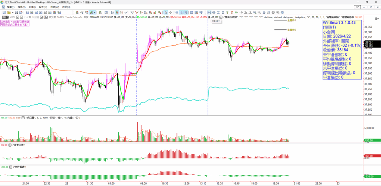The image size is (381, 186).
Task: Toggle the SA status badge
Action: click(4, 17)
